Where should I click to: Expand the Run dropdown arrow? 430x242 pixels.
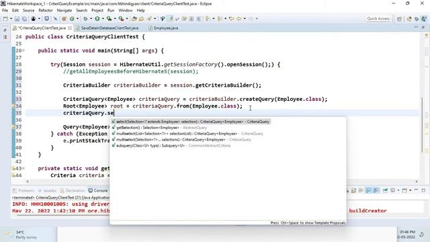[x=103, y=19]
